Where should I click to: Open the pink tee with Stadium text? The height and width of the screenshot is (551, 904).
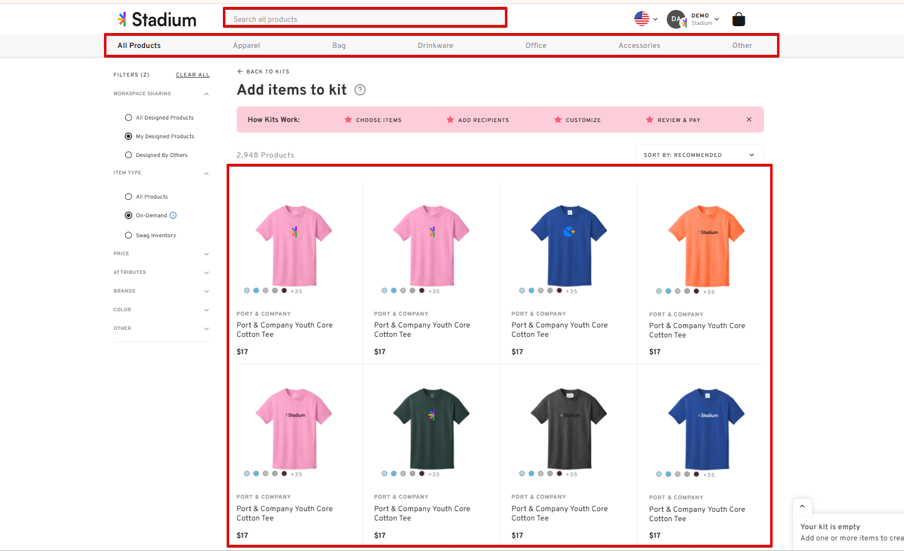point(294,428)
